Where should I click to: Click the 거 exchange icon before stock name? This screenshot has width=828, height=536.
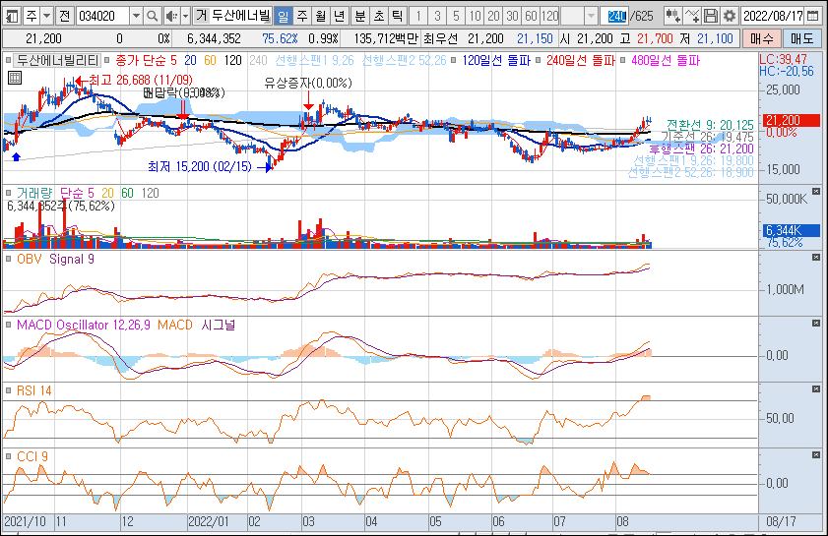(201, 17)
